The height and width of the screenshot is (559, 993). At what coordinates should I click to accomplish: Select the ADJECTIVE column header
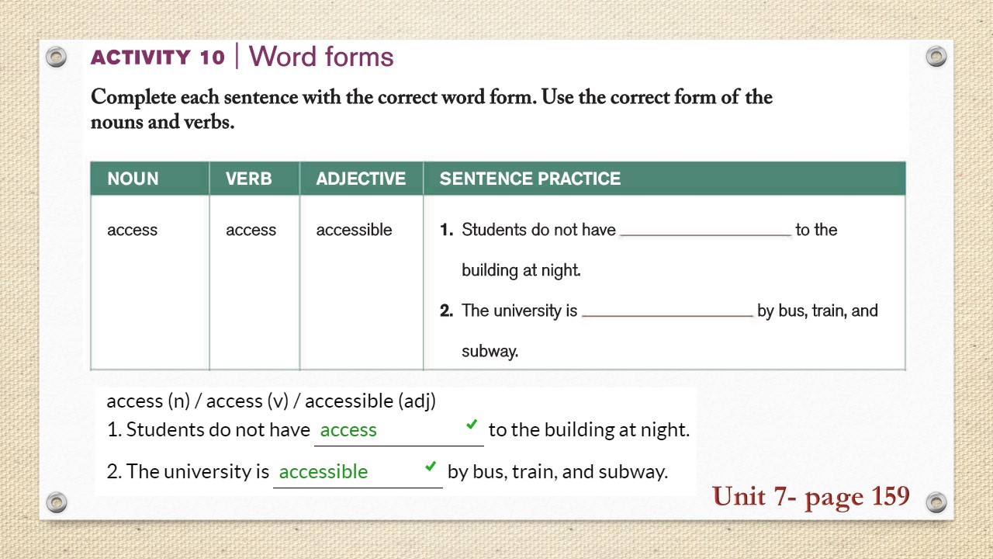click(361, 179)
